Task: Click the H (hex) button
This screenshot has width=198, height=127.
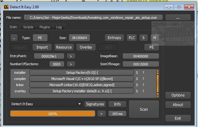Action: tap(154, 38)
